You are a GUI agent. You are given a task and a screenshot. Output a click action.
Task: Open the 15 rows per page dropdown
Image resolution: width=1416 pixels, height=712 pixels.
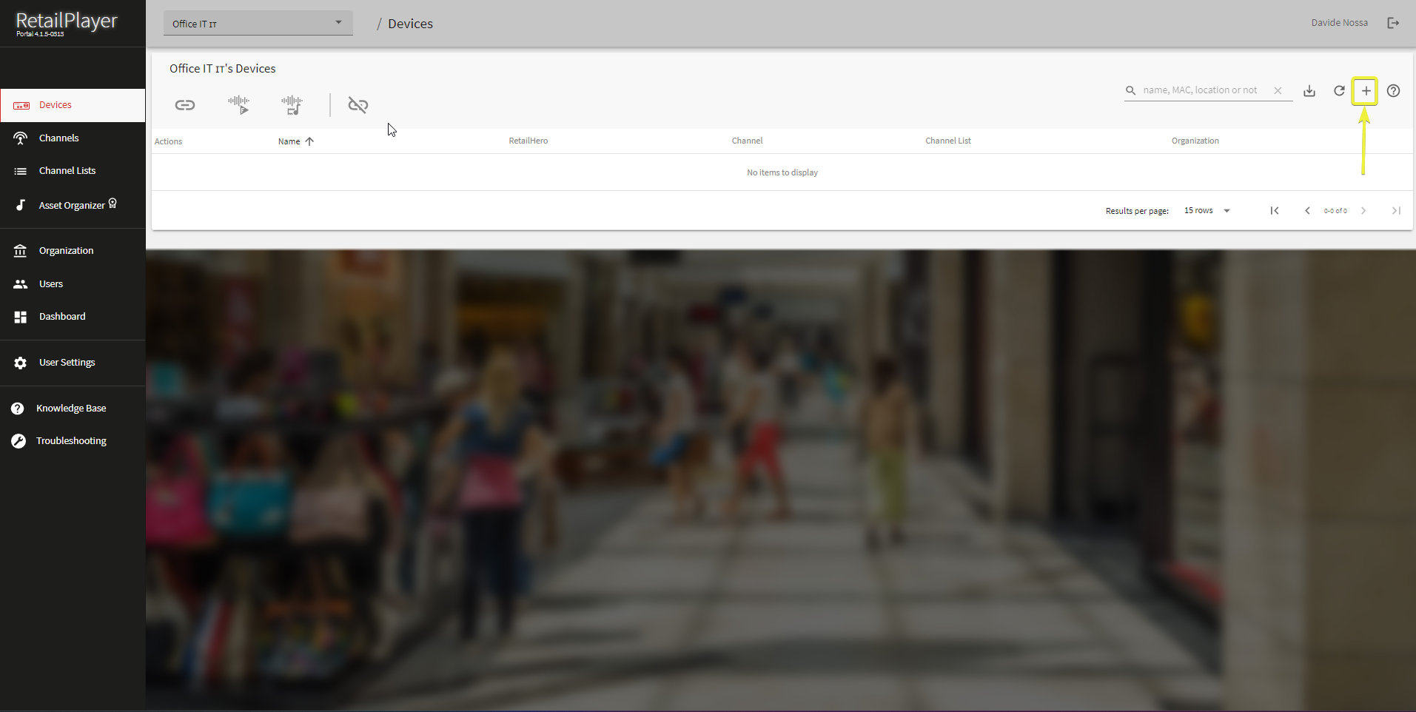click(x=1207, y=211)
